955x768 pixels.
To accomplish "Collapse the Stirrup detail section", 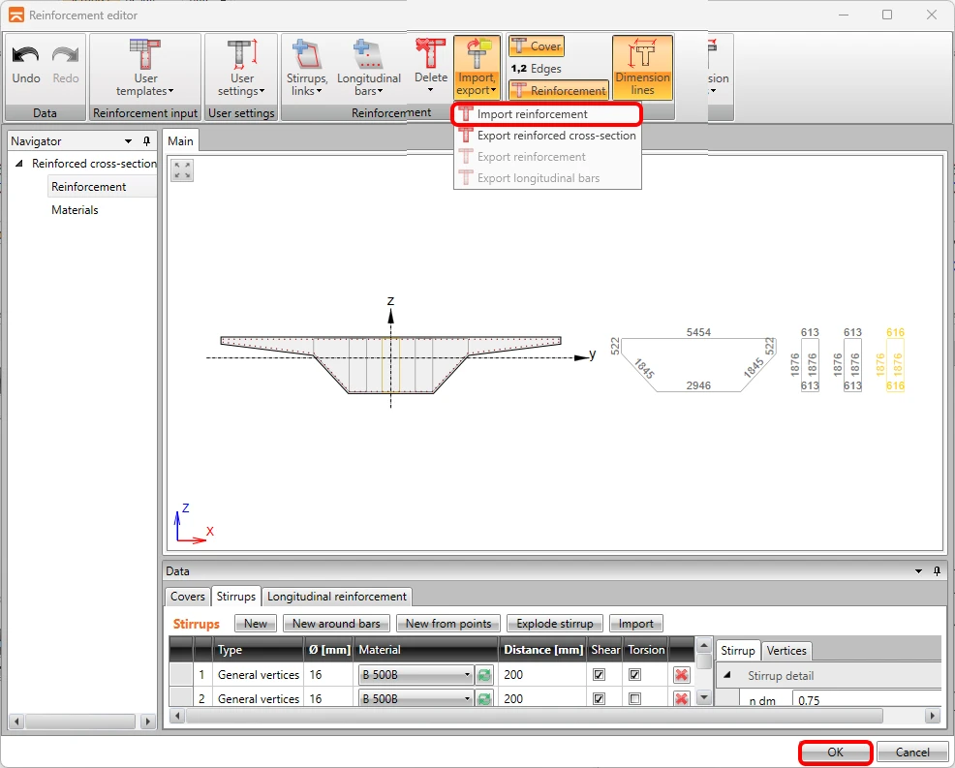I will click(727, 675).
